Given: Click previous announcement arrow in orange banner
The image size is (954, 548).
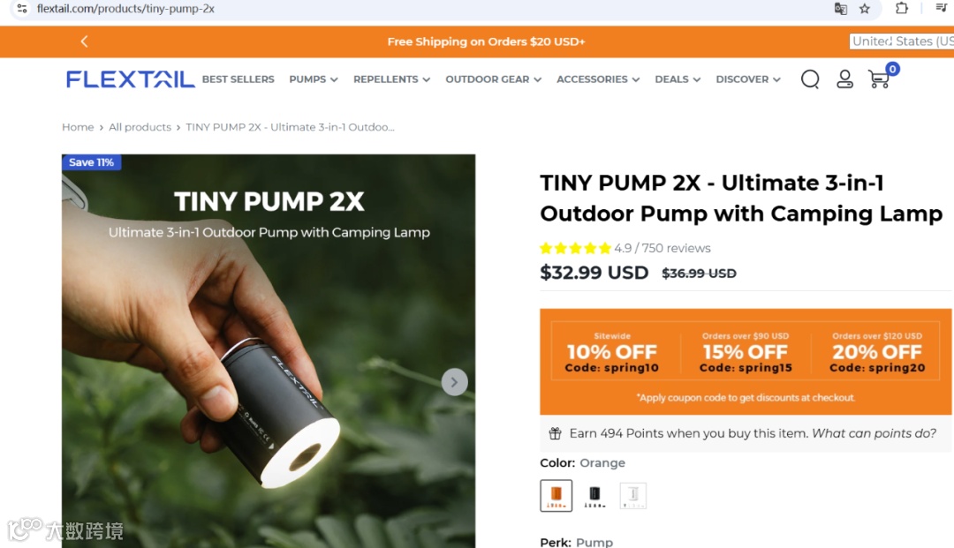Looking at the screenshot, I should tap(85, 41).
